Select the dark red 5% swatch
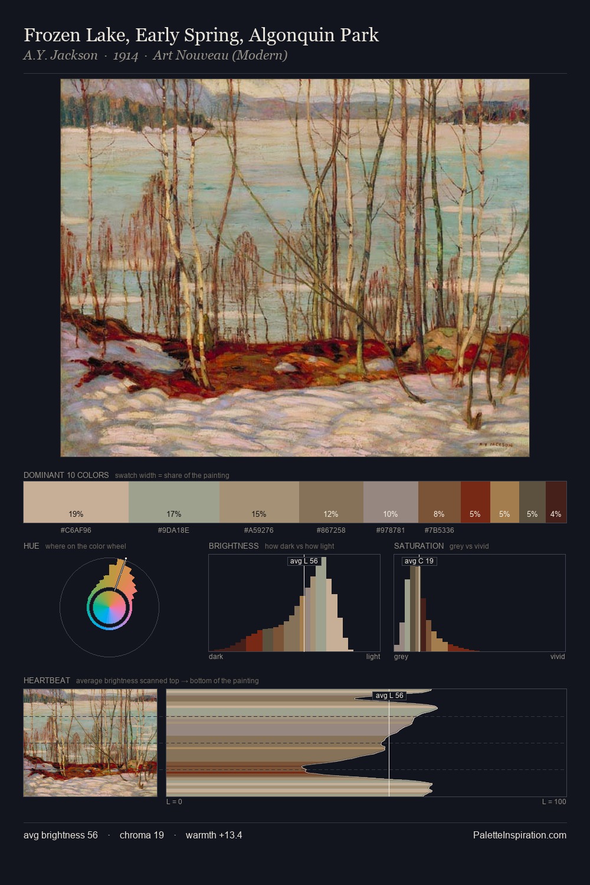The height and width of the screenshot is (885, 590). tap(475, 502)
